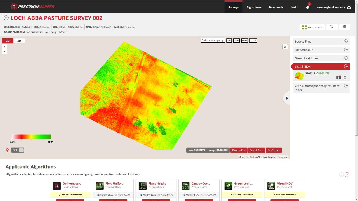This screenshot has height=201, width=358.
Task: Zoom in on the map with plus
Action: [4, 47]
